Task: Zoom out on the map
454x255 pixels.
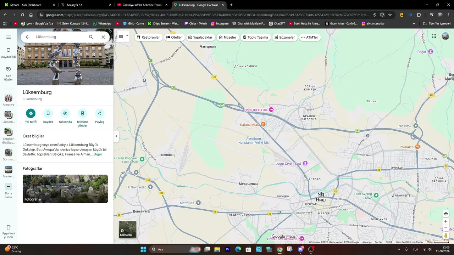Action: pos(446,228)
